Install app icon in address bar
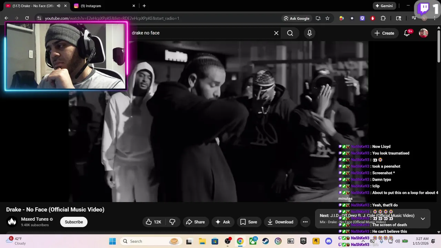The image size is (441, 248). coord(318,18)
